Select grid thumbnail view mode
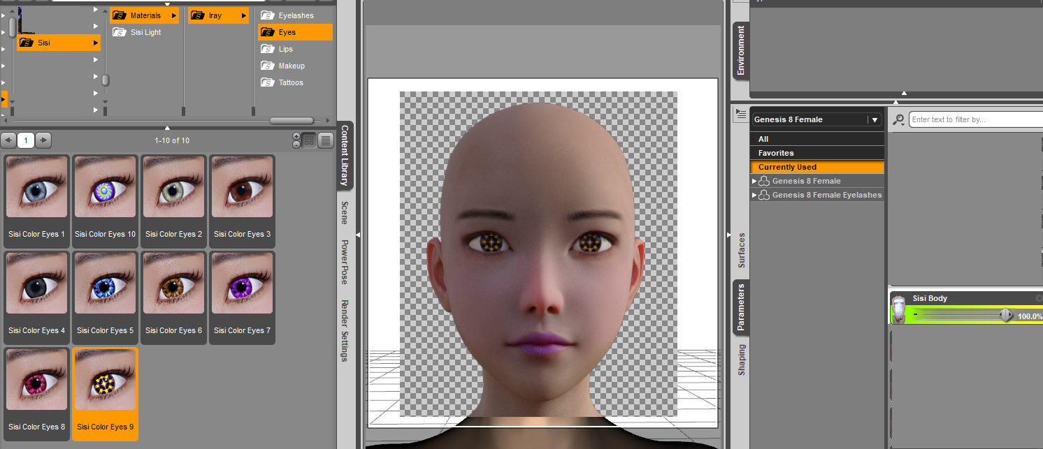Screen dimensions: 1043x449 [308, 140]
